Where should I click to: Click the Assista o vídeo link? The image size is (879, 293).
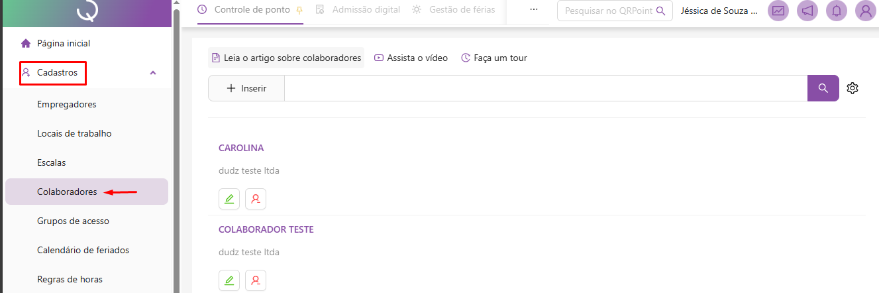pyautogui.click(x=411, y=58)
